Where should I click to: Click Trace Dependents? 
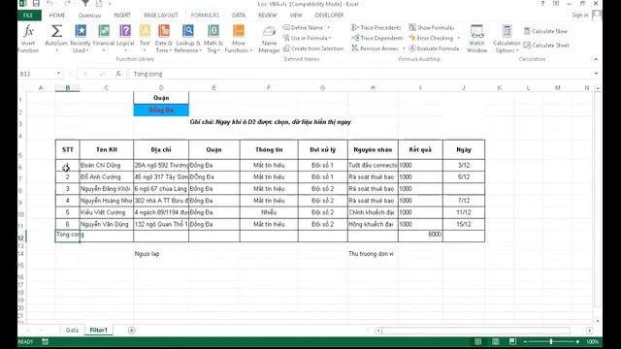point(377,38)
